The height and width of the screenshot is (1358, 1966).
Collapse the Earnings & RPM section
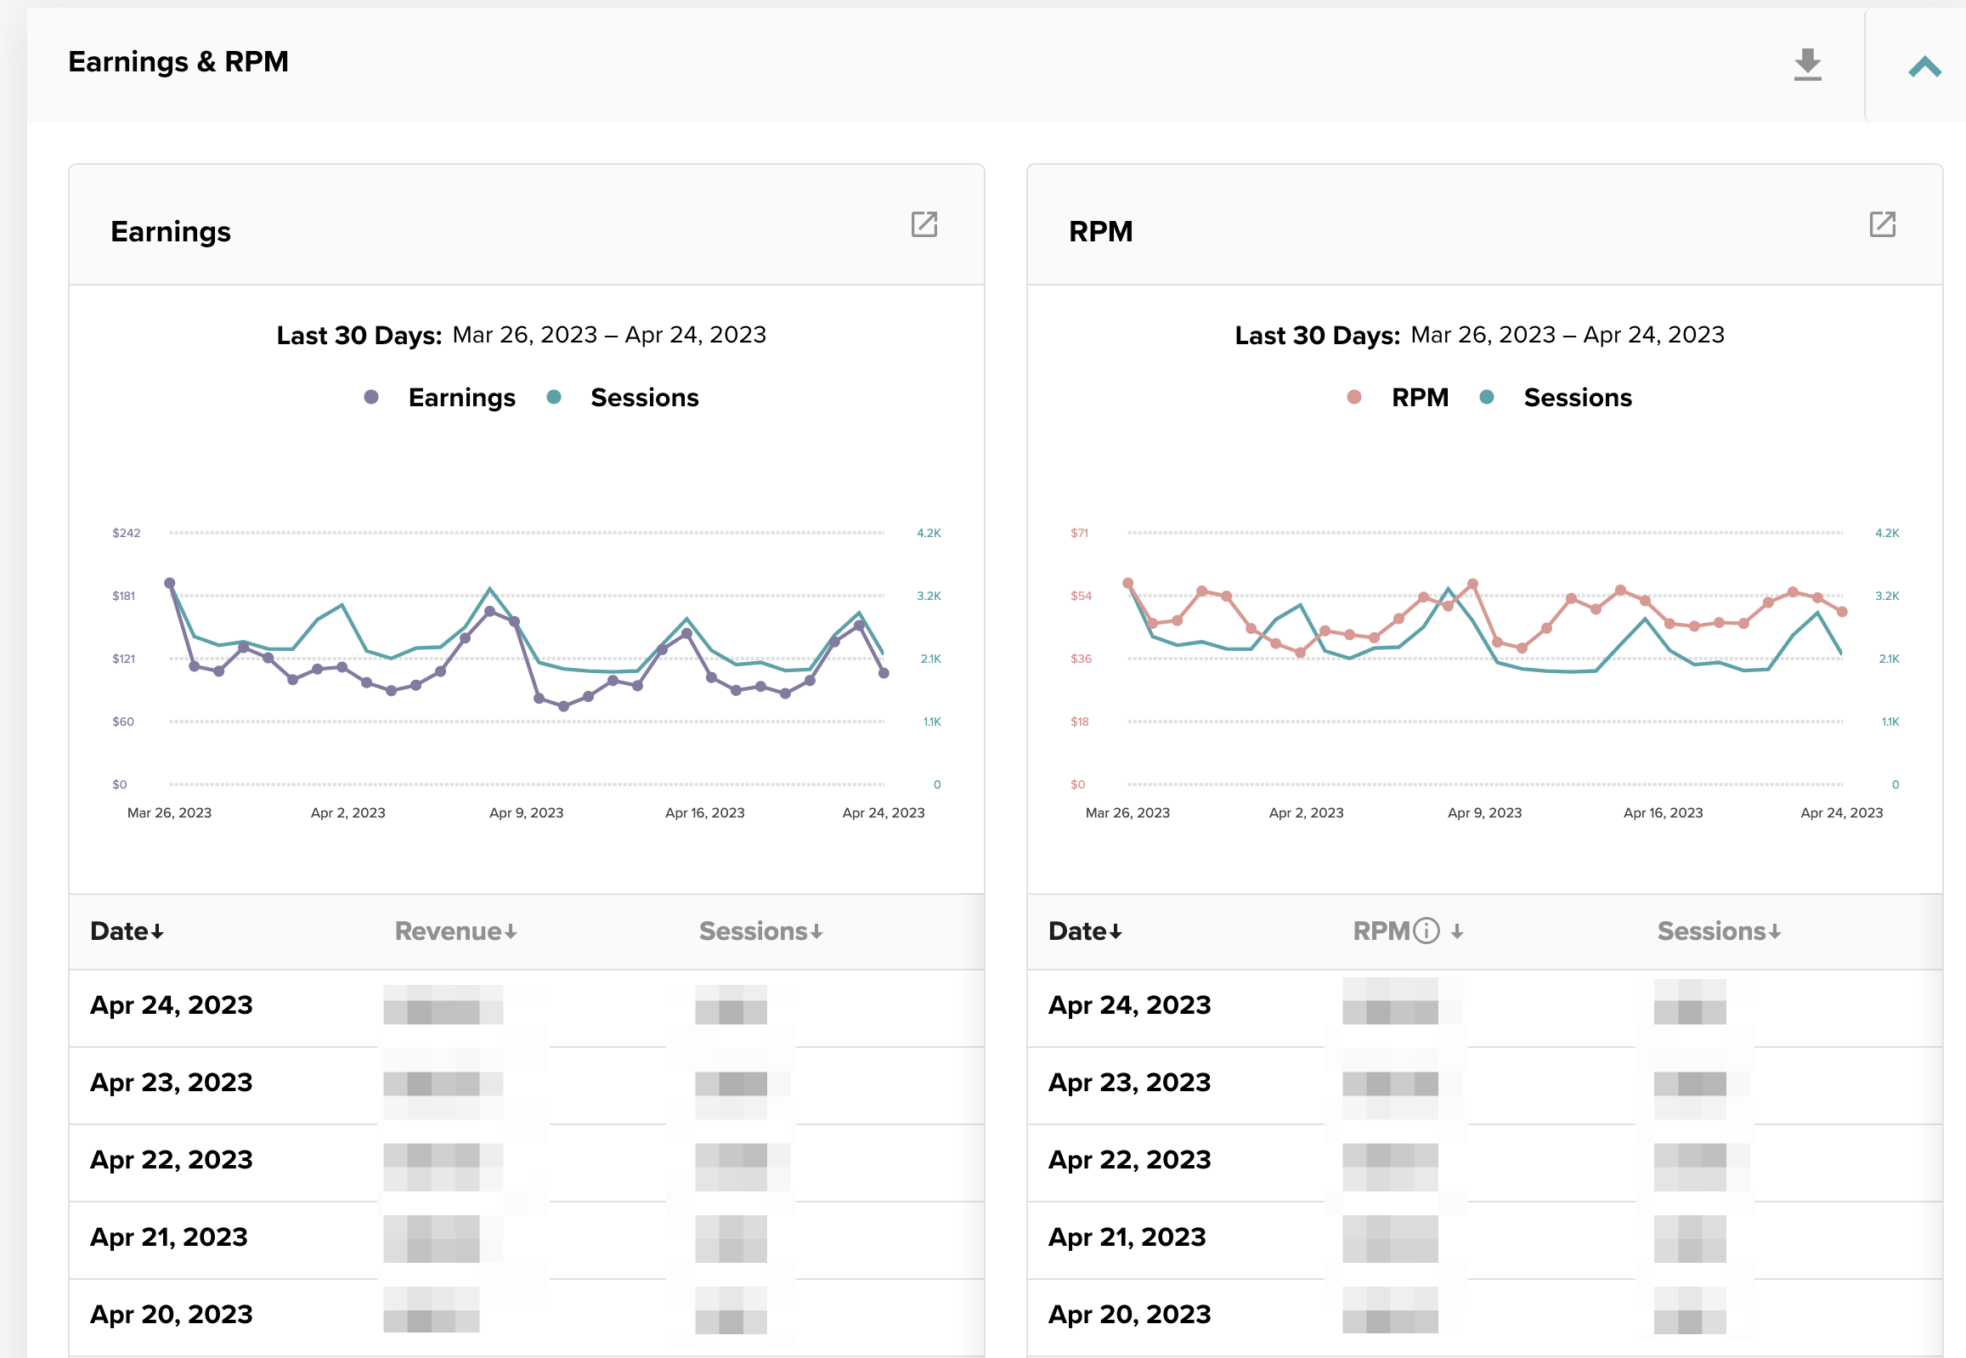[x=1924, y=66]
